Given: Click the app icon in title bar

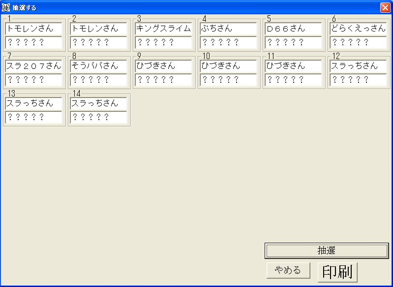Looking at the screenshot, I should pos(5,7).
